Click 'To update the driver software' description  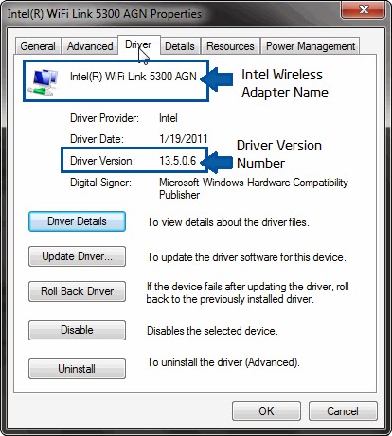point(246,257)
